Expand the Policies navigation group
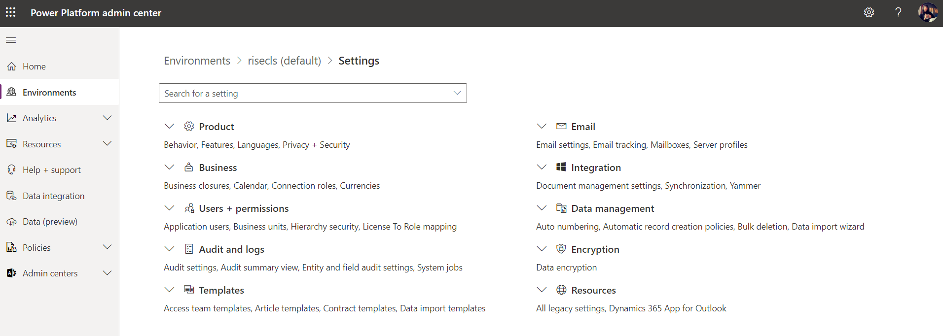Image resolution: width=943 pixels, height=336 pixels. click(107, 247)
